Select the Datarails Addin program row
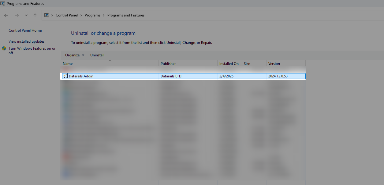This screenshot has width=384, height=185. click(x=184, y=76)
